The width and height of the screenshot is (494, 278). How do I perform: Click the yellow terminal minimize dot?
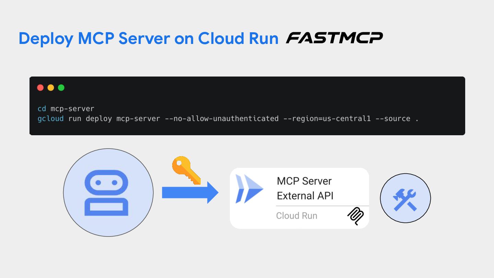pos(51,88)
